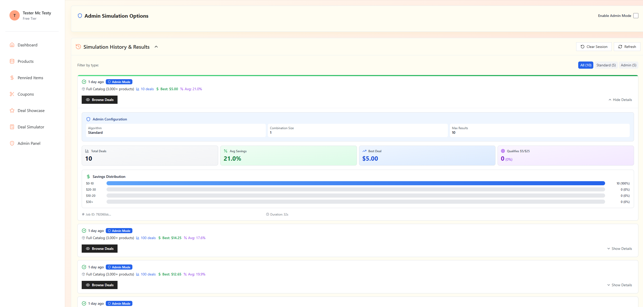Switch to the Admin (5) filter tab
643x307 pixels.
tap(628, 65)
